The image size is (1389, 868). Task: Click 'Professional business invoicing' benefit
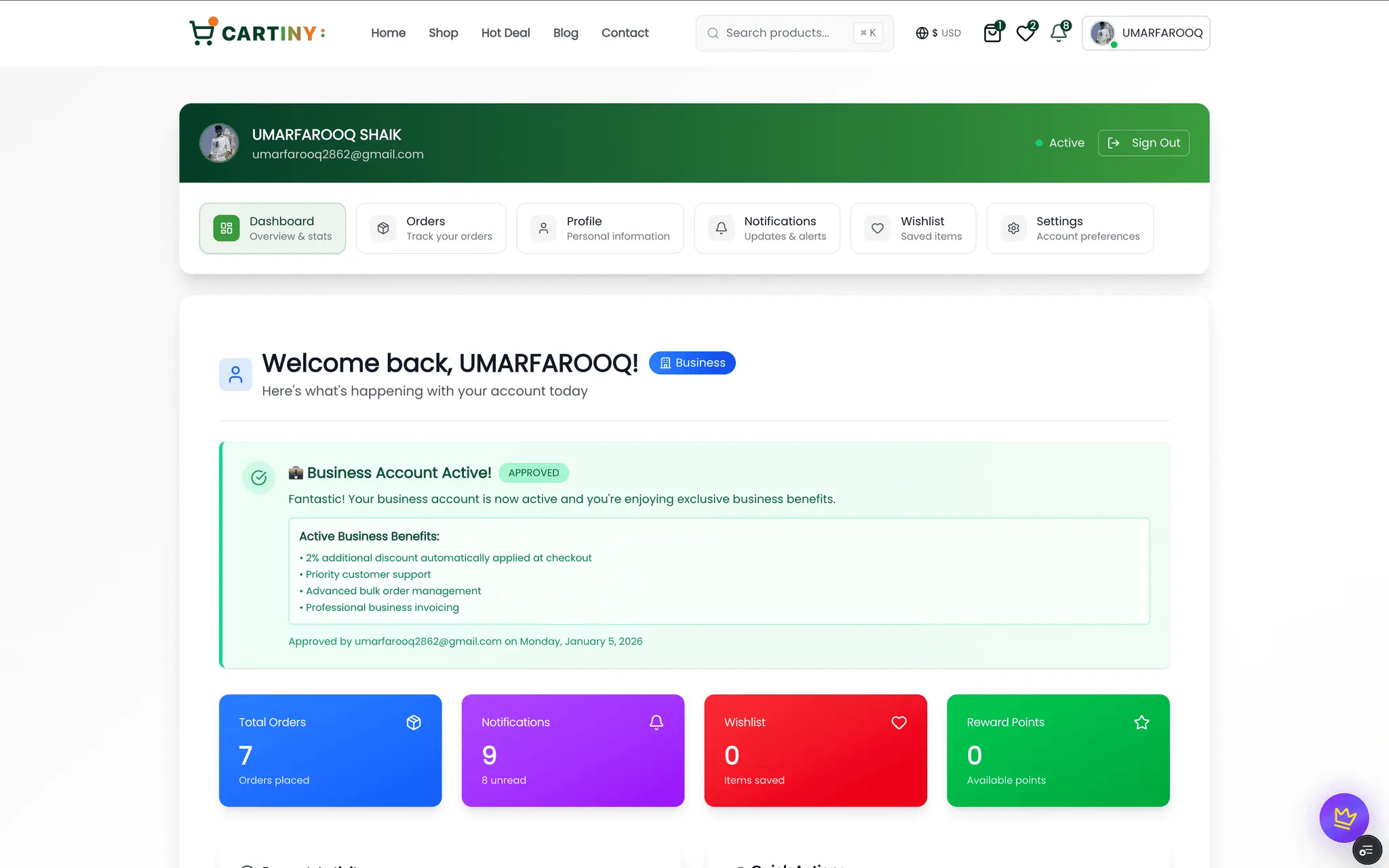pyautogui.click(x=383, y=608)
